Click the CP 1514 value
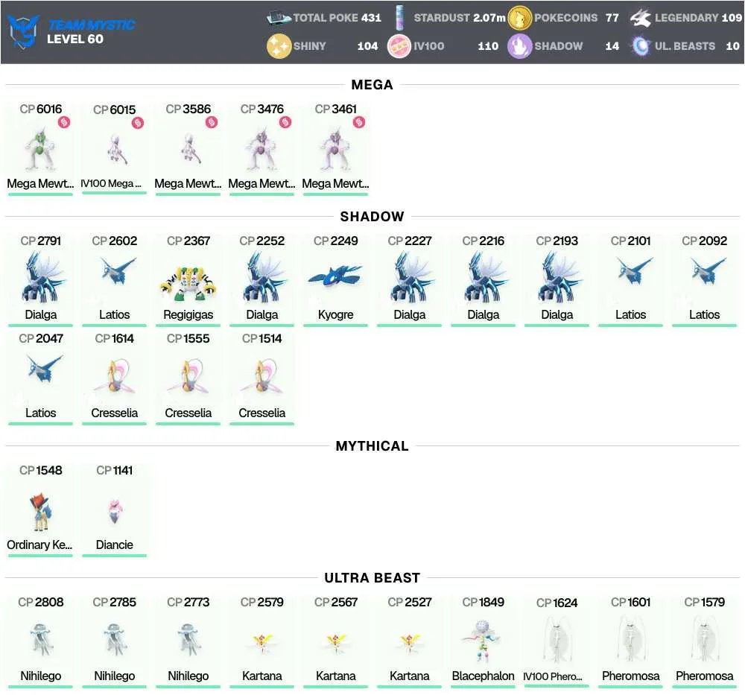745x695 pixels. 261,338
